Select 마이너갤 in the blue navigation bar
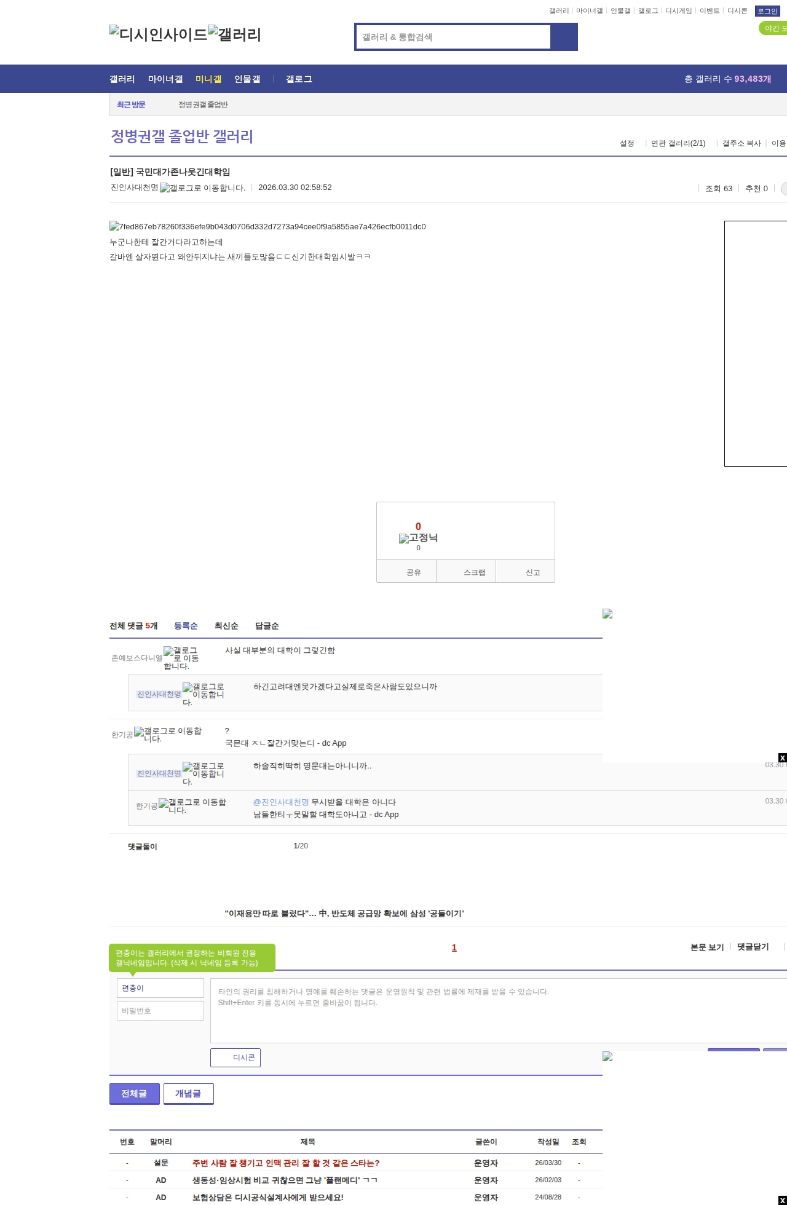Screen dimensions: 787x1205 pyautogui.click(x=165, y=79)
